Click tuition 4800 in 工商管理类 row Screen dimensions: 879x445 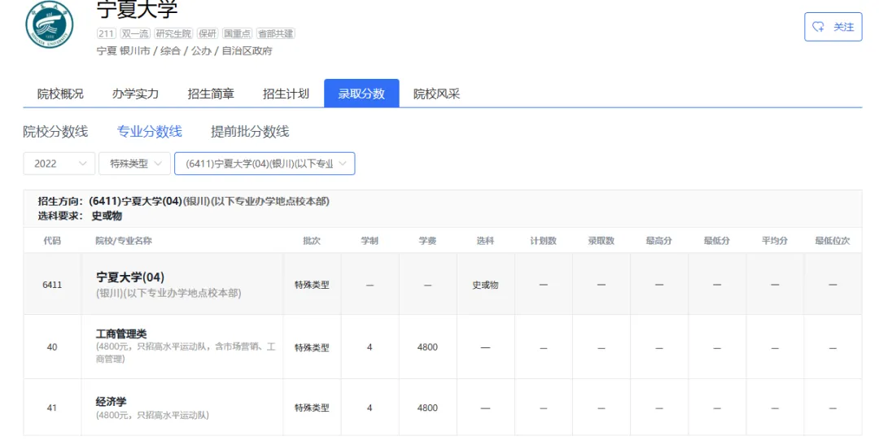427,347
